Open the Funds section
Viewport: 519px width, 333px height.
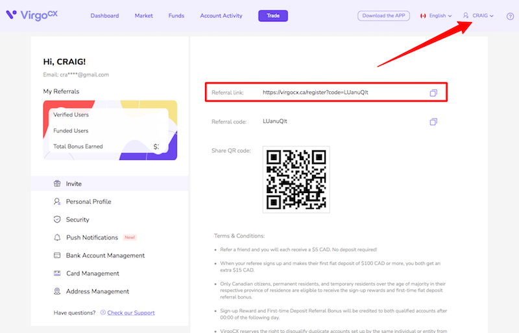[176, 16]
